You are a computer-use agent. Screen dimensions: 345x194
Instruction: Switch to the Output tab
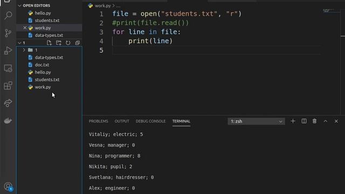point(122,121)
